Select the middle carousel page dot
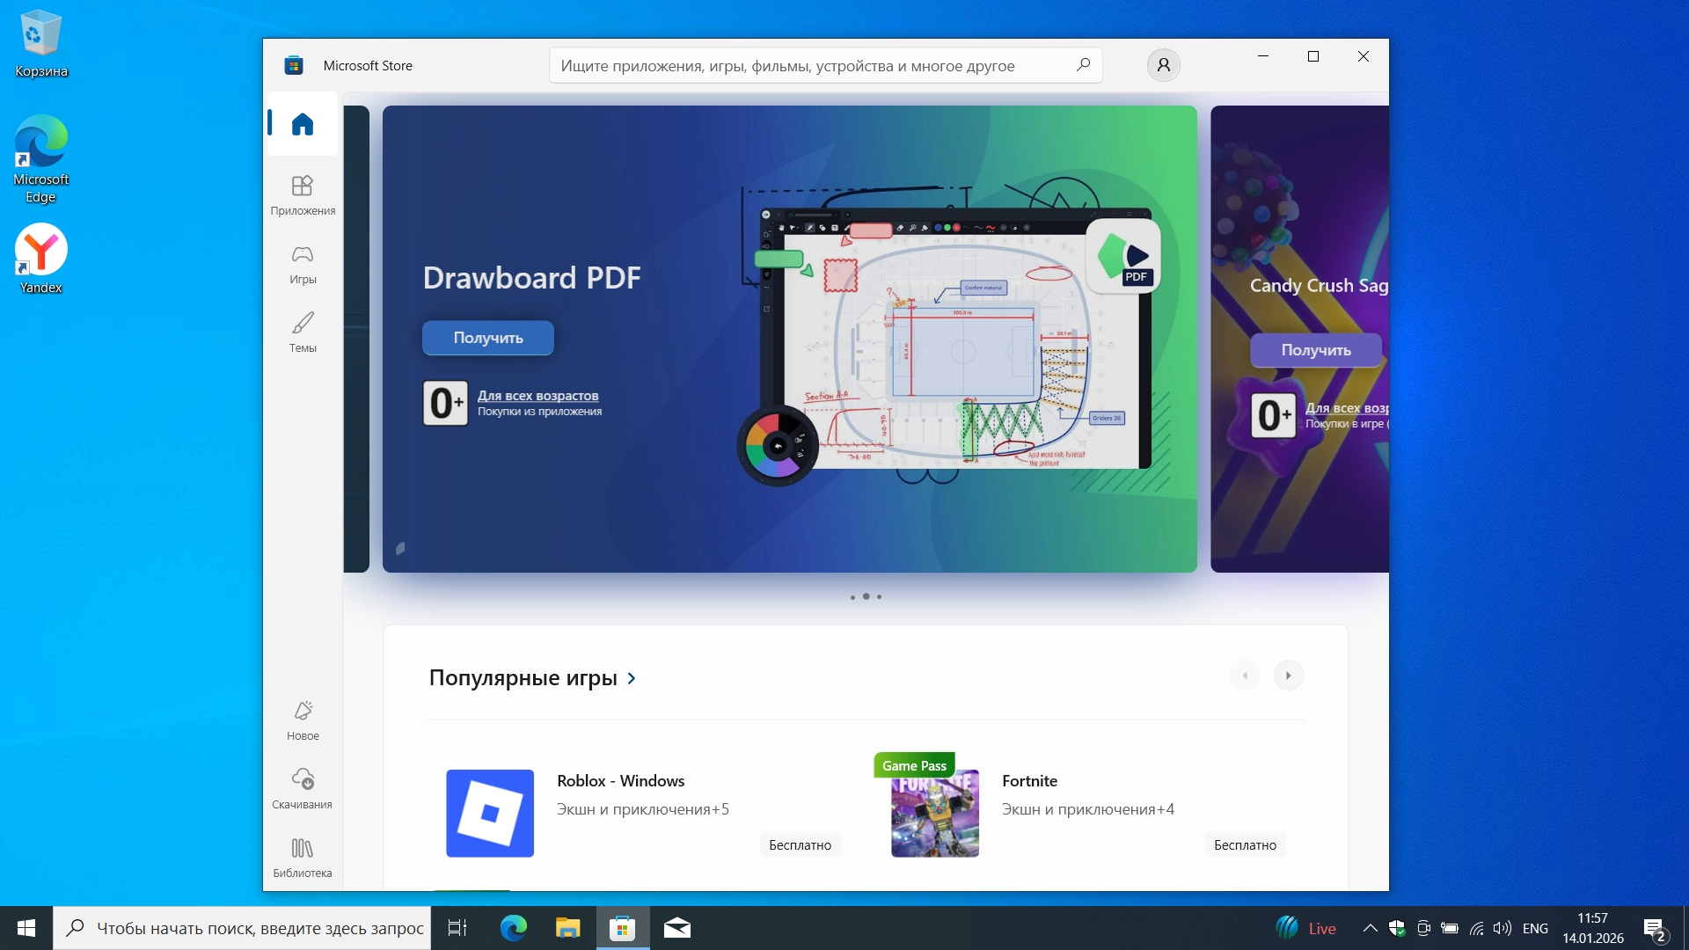Screen dimensions: 1689x950 point(866,596)
